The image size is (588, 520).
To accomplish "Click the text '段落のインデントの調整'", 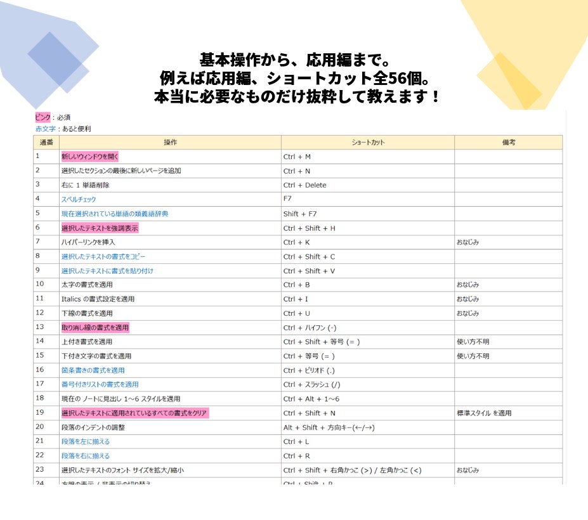I will (93, 427).
